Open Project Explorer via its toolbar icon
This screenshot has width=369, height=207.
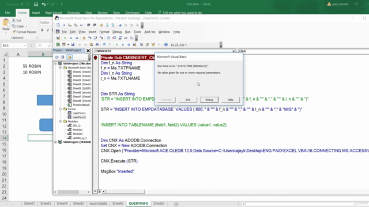click(141, 45)
